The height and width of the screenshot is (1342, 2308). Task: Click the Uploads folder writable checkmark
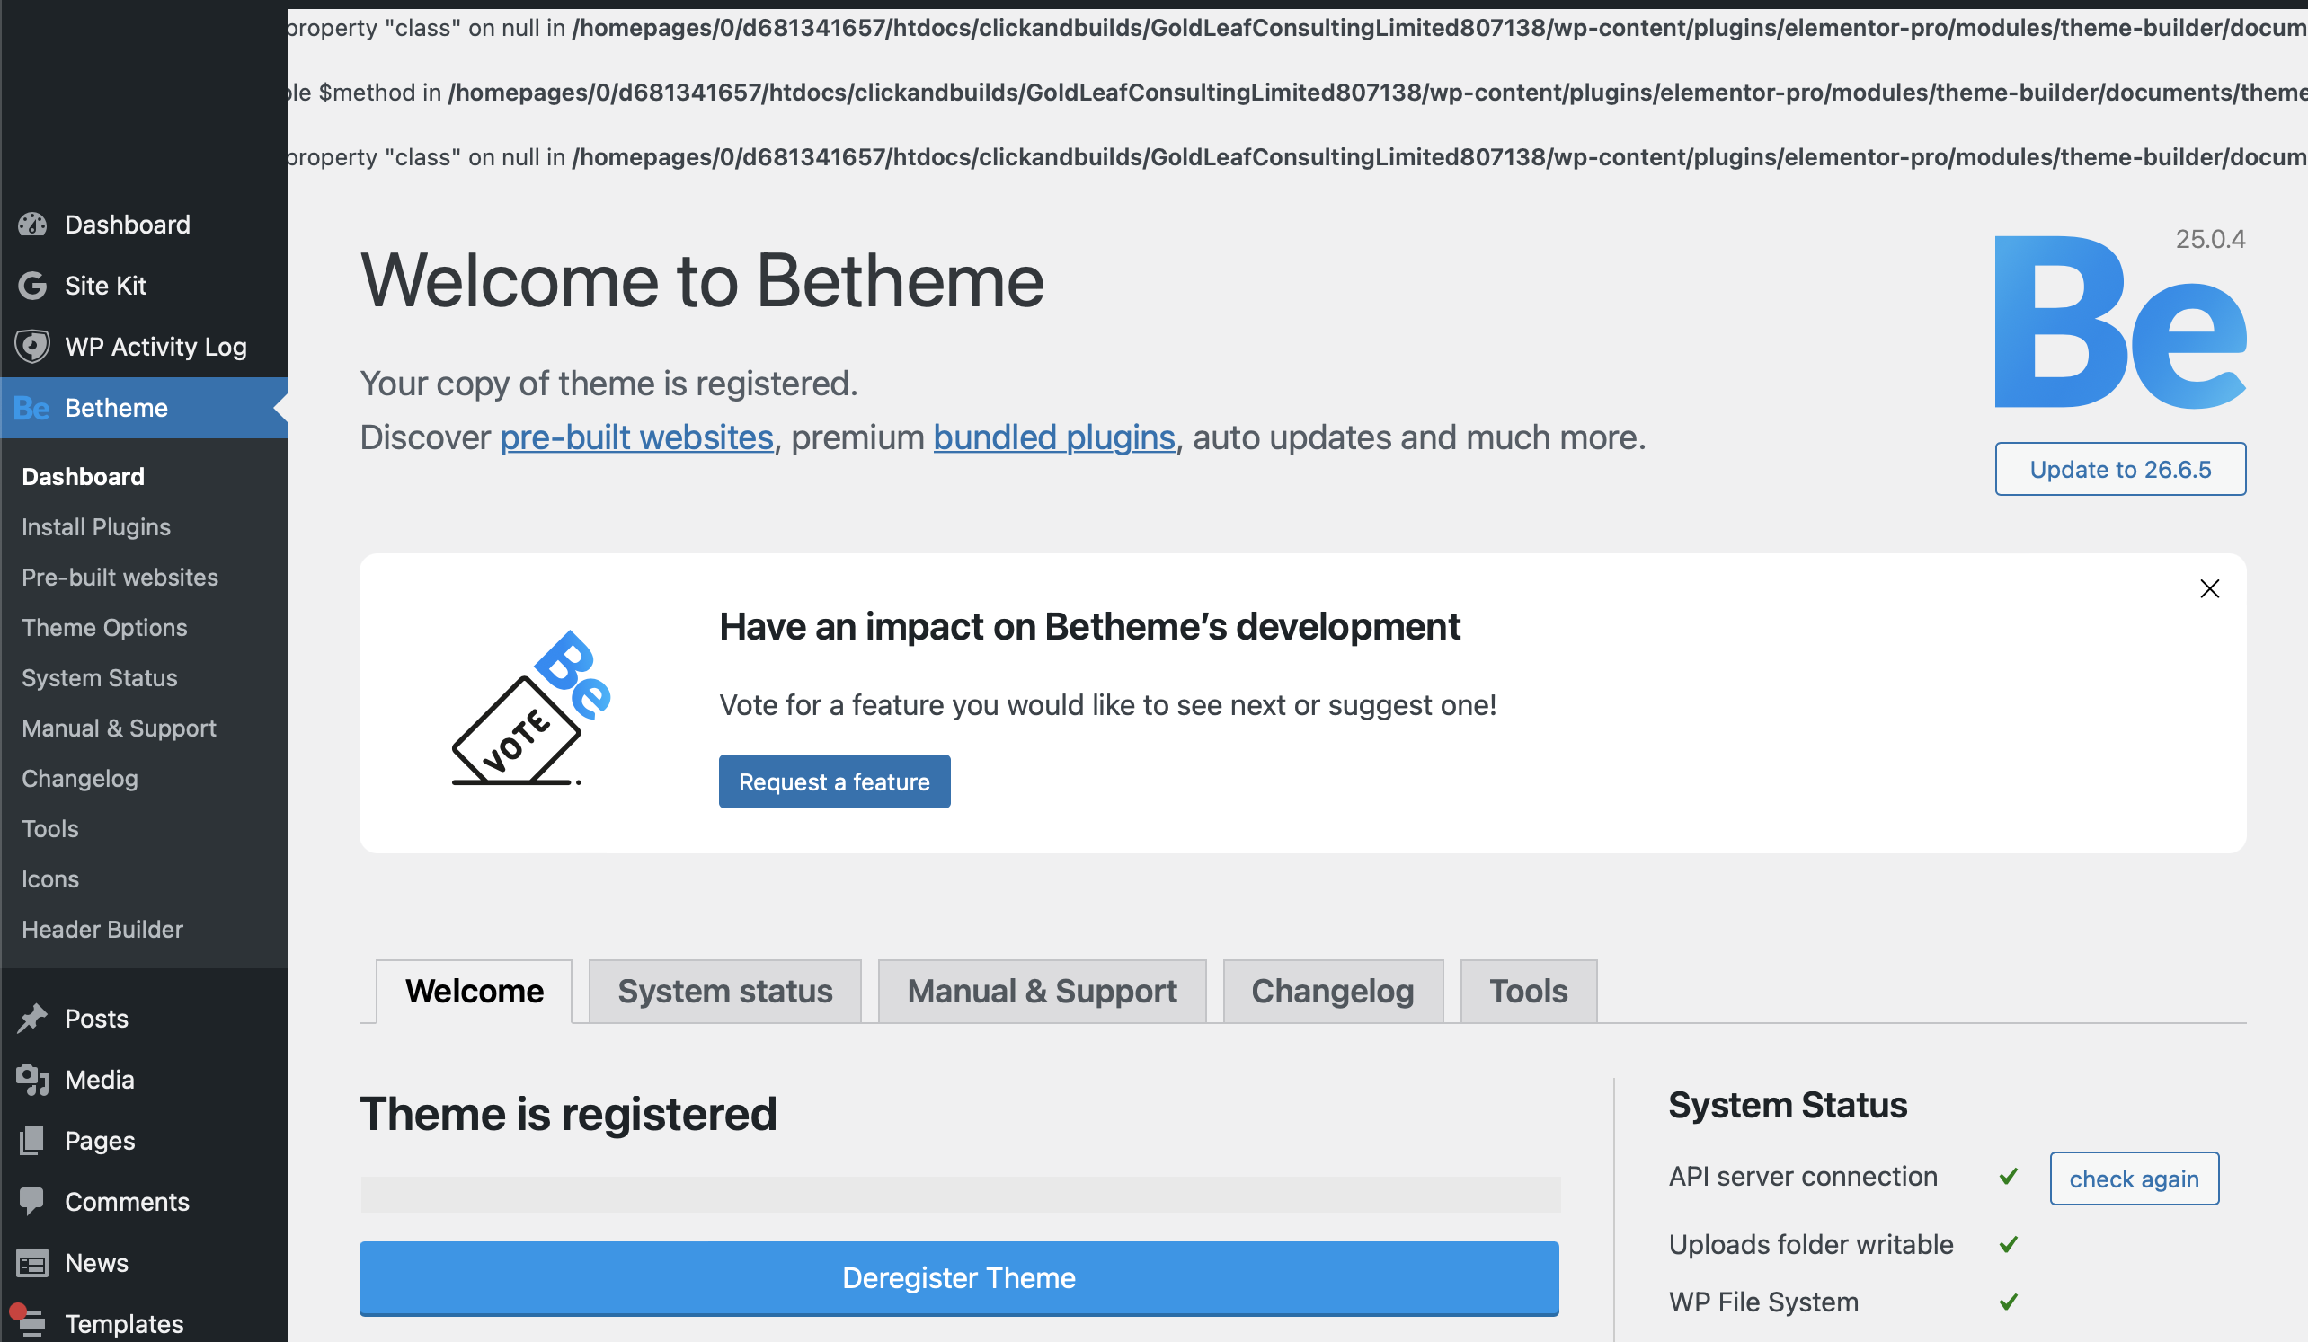(2010, 1244)
